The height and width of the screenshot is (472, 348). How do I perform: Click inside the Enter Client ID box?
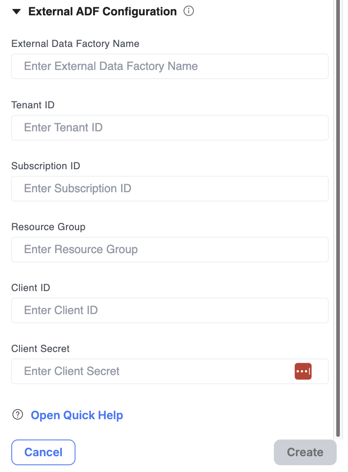tap(170, 310)
